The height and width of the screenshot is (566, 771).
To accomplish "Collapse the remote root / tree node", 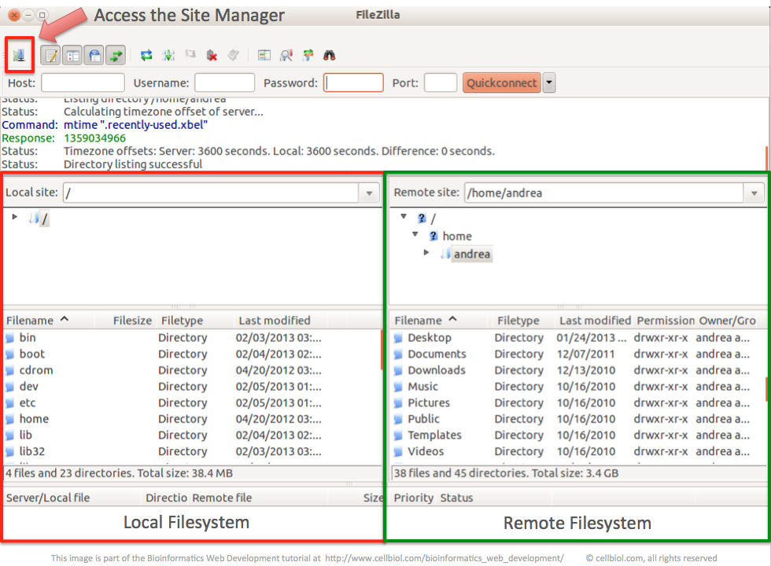I will 404,217.
